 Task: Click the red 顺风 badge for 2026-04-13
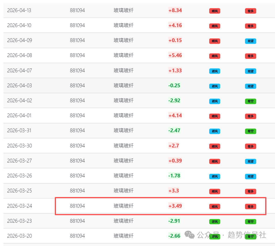pyautogui.click(x=214, y=11)
